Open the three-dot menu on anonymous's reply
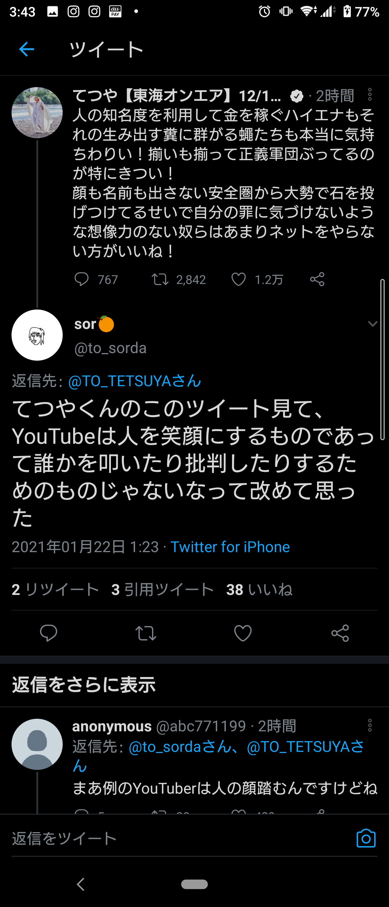The image size is (389, 907). [x=370, y=725]
